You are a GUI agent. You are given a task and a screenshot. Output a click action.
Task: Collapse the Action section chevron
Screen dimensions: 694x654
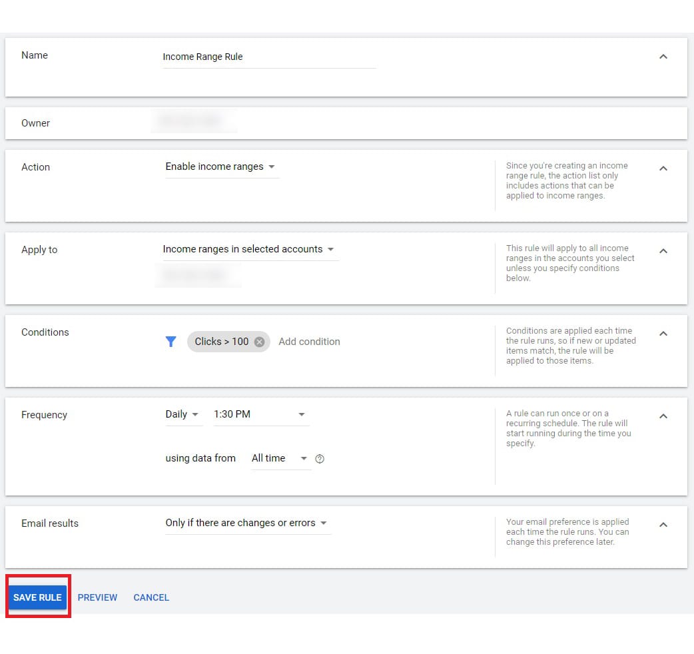tap(663, 168)
